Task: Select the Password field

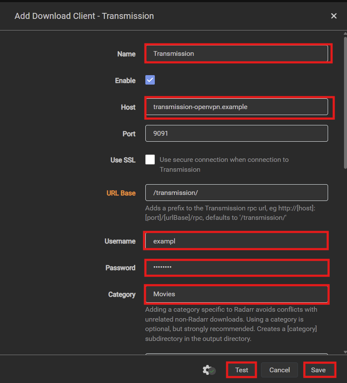Action: click(236, 267)
